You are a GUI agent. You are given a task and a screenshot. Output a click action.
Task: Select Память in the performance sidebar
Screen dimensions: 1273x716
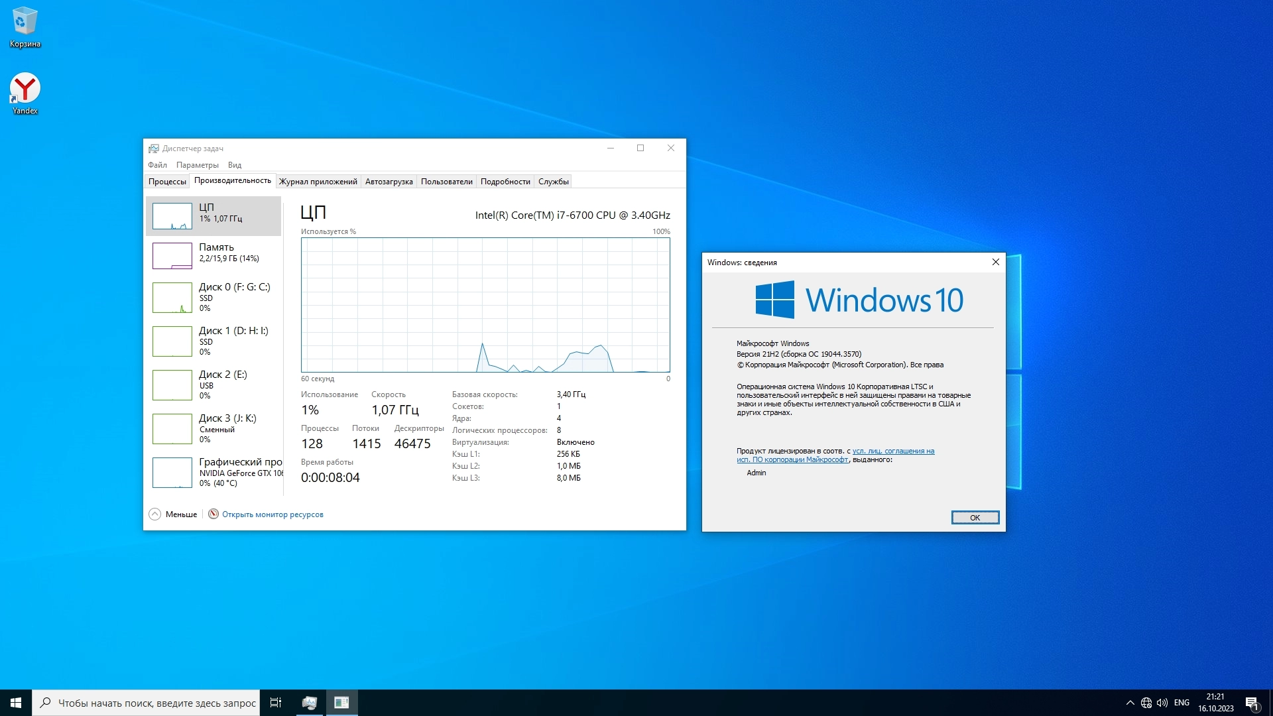pos(213,255)
